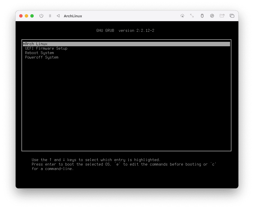Click the green full screen button

point(32,16)
